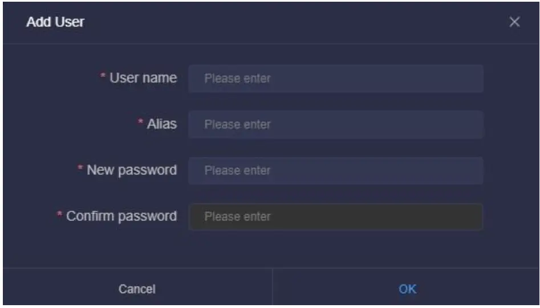Click the User name label

pyautogui.click(x=143, y=78)
